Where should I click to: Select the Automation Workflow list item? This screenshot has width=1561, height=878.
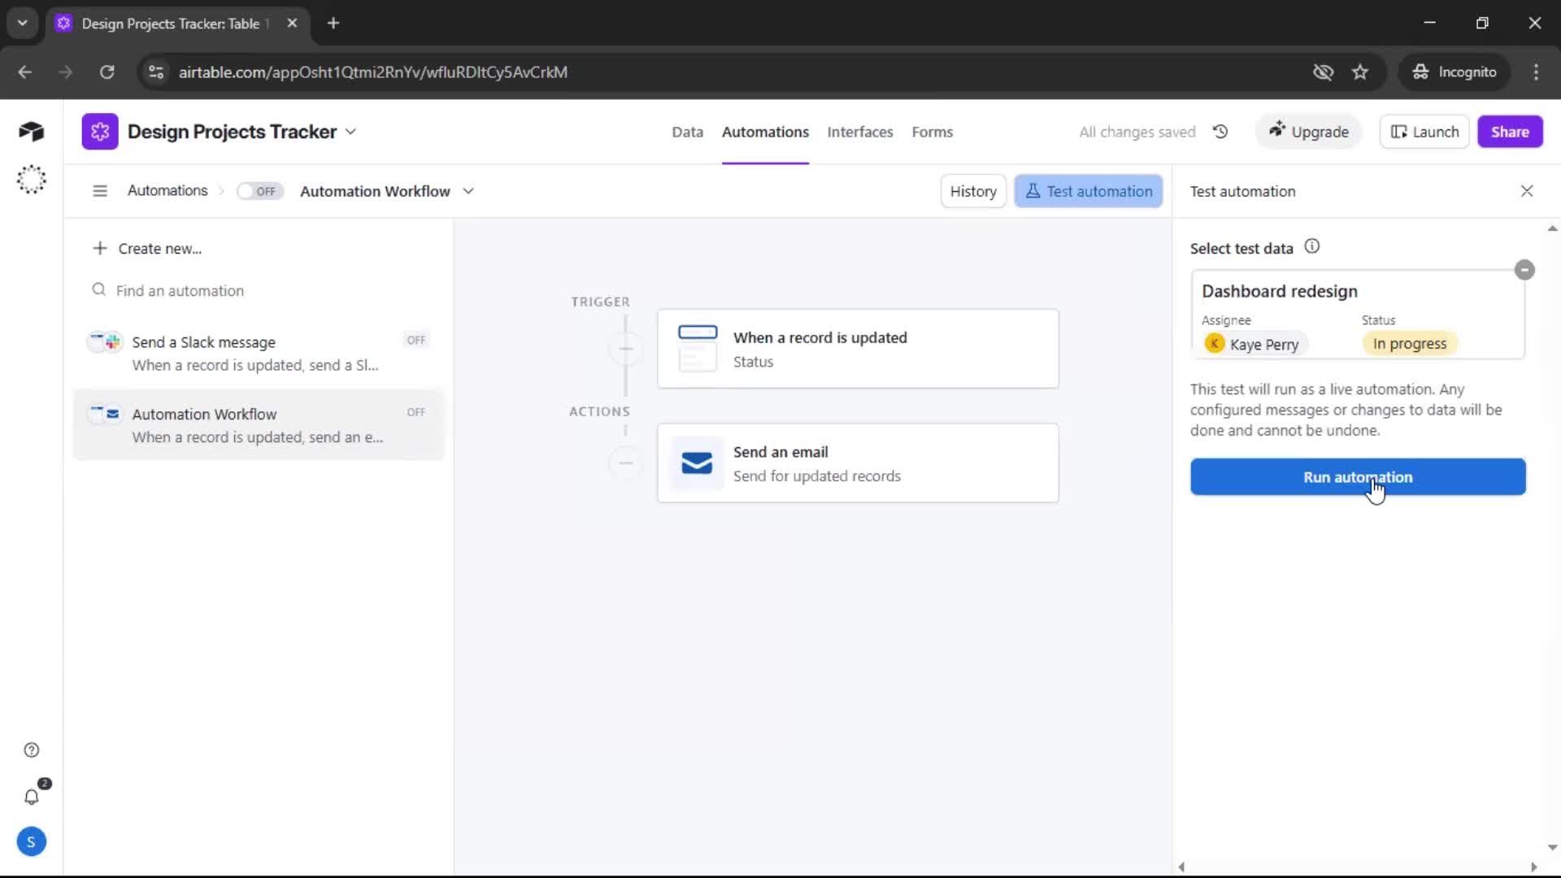pyautogui.click(x=259, y=425)
